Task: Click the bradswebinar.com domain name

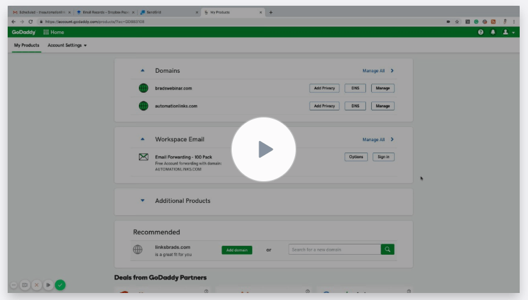Action: pos(173,88)
